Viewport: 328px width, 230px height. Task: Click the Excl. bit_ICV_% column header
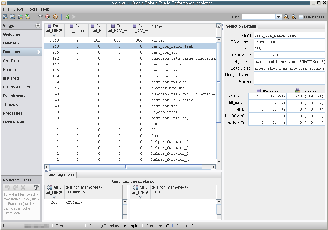pyautogui.click(x=139, y=30)
